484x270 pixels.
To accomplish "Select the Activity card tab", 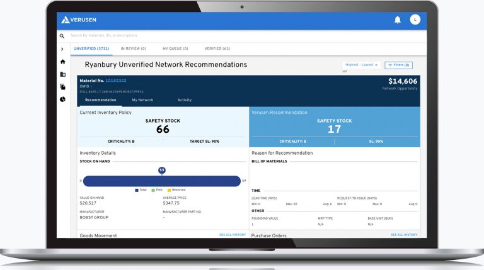I will (x=185, y=100).
